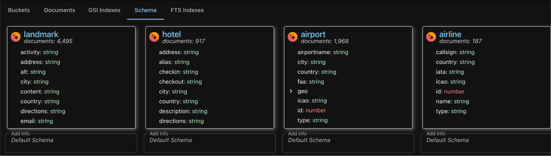551x156 pixels.
Task: Click the landmark collection title
Action: pyautogui.click(x=41, y=34)
